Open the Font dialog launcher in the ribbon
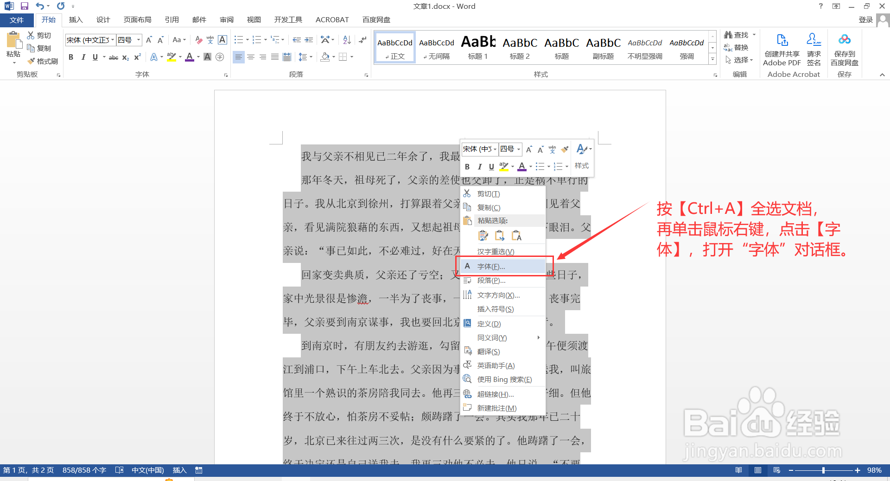 point(226,75)
